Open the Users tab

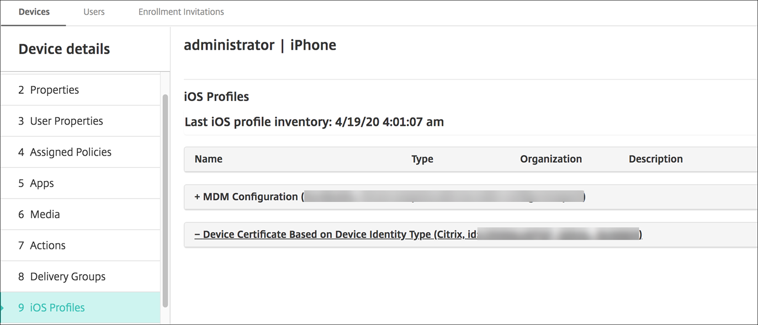pos(94,12)
